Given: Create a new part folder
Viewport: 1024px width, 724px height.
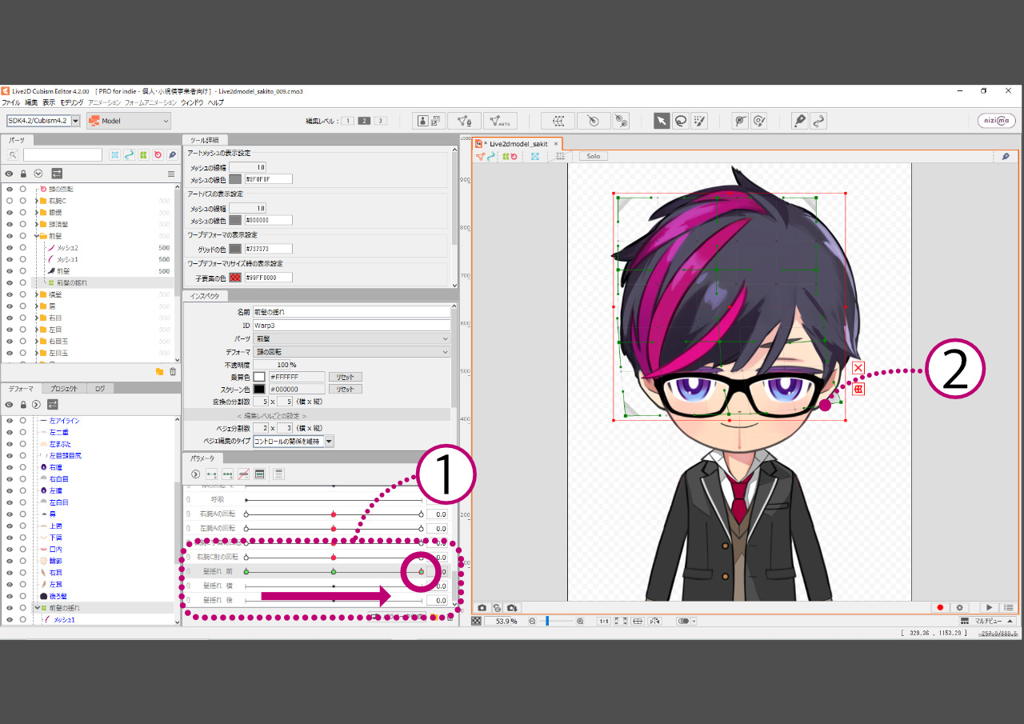Looking at the screenshot, I should coord(159,371).
